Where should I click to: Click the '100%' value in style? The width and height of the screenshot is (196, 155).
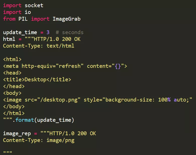pos(164,100)
